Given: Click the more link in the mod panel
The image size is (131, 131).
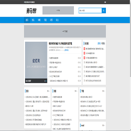Looking at the screenshot, I should coord(103,126).
